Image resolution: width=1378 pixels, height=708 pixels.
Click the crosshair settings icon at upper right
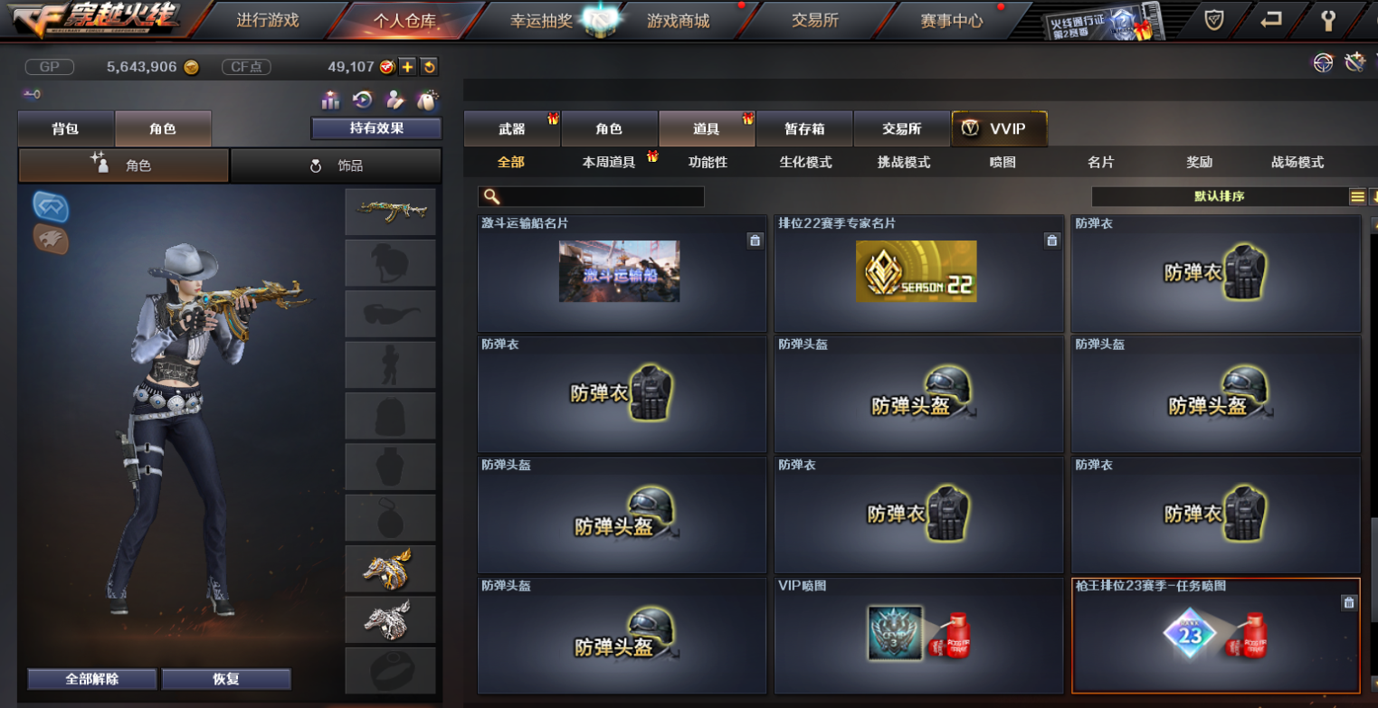tap(1324, 62)
